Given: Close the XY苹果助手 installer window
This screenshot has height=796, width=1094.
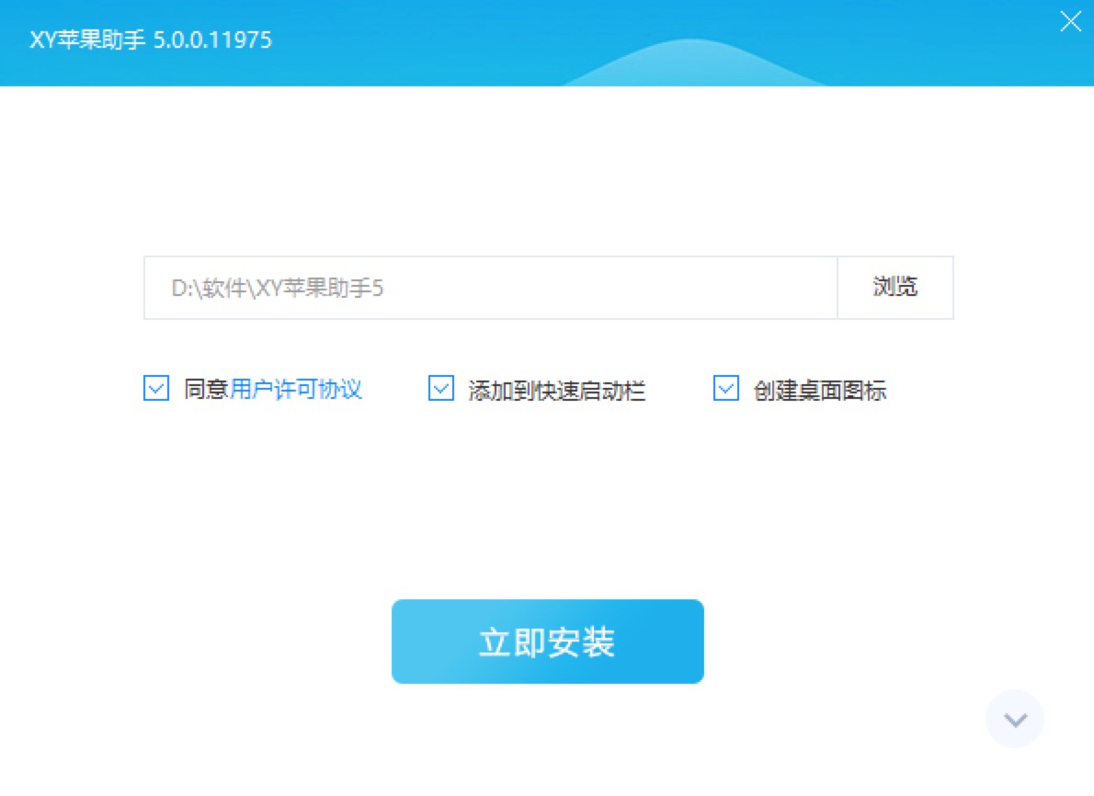Looking at the screenshot, I should [x=1070, y=21].
